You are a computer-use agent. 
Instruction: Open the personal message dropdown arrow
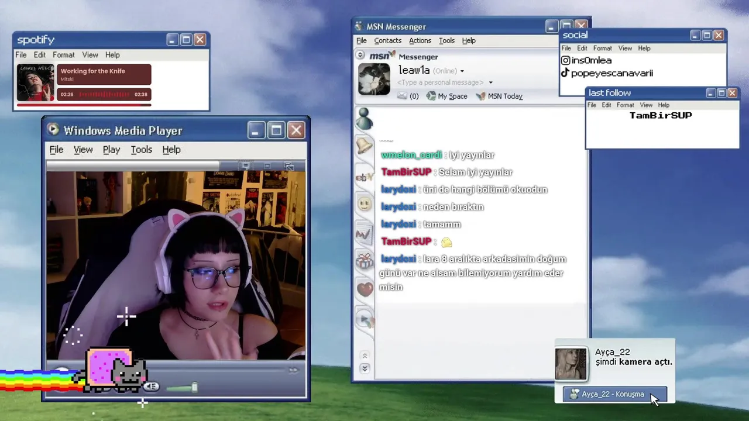[x=490, y=83]
